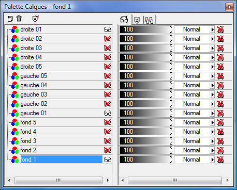This screenshot has height=190, width=237.
Task: Delete the layer using the trash icon
Action: [x=19, y=19]
